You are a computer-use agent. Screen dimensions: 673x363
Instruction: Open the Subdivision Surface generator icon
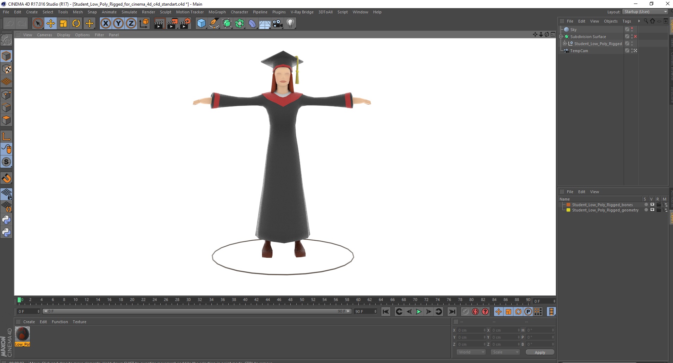[x=227, y=24]
